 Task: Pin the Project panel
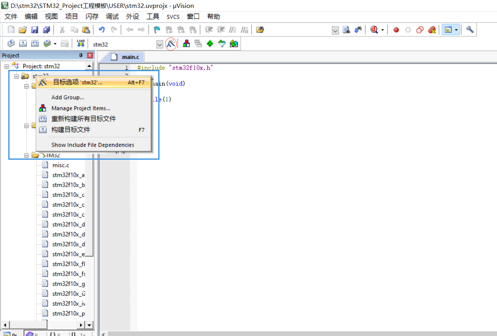[x=81, y=55]
